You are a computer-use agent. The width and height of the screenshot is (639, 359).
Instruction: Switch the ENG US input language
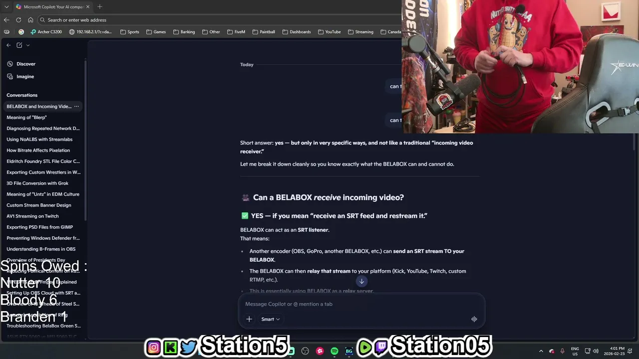click(575, 351)
